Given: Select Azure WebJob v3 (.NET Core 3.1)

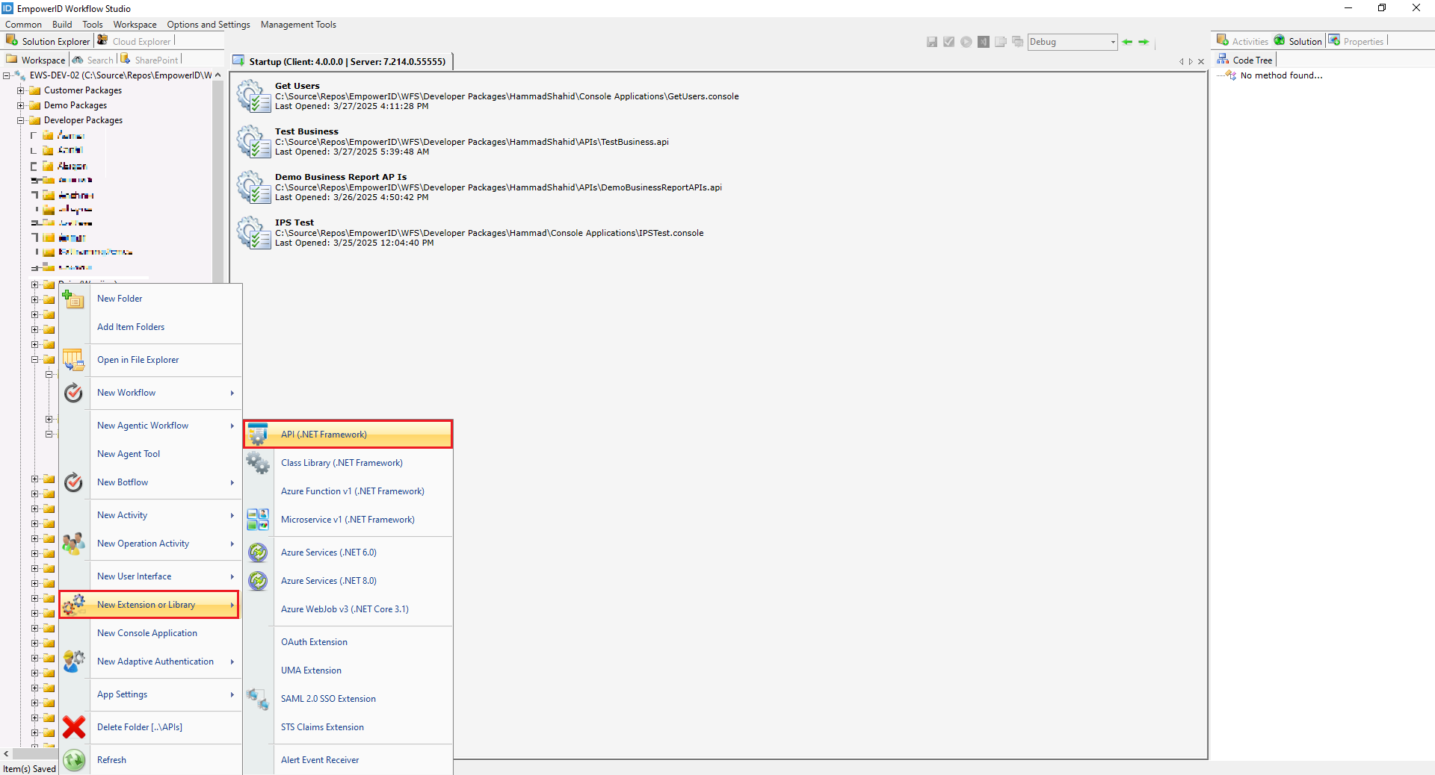Looking at the screenshot, I should [x=345, y=609].
